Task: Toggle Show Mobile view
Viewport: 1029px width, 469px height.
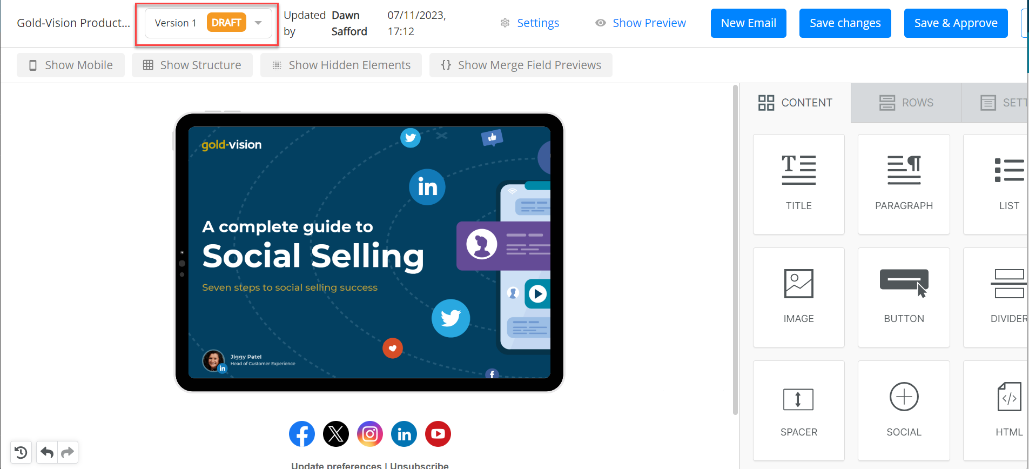Action: [x=71, y=65]
